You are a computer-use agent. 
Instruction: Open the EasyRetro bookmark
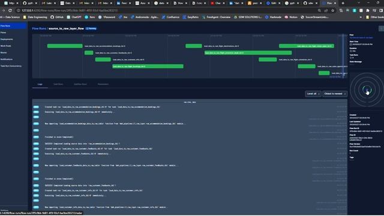click(x=191, y=17)
